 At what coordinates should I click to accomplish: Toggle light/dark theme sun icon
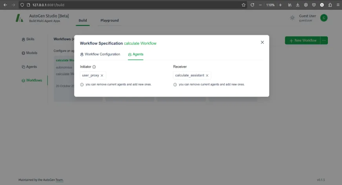tap(292, 18)
